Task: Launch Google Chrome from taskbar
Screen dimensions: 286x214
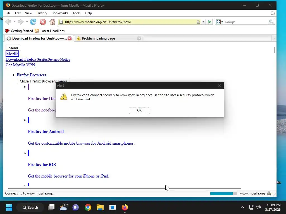Action: tap(88, 207)
